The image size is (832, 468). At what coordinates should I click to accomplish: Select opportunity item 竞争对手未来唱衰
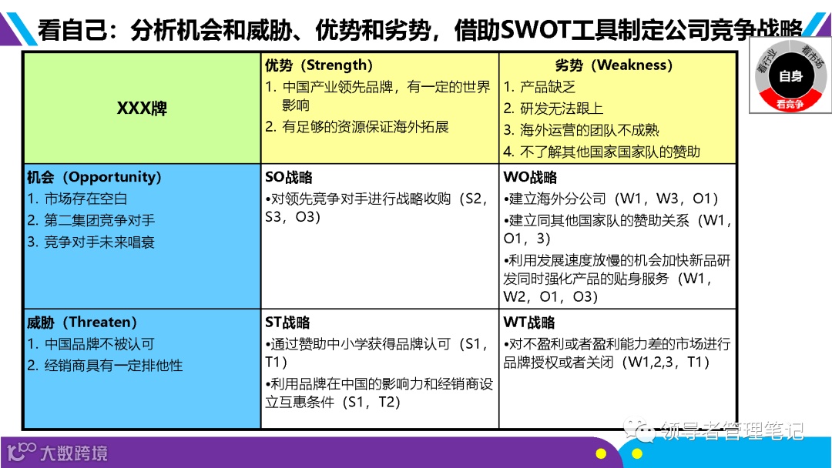pyautogui.click(x=91, y=242)
